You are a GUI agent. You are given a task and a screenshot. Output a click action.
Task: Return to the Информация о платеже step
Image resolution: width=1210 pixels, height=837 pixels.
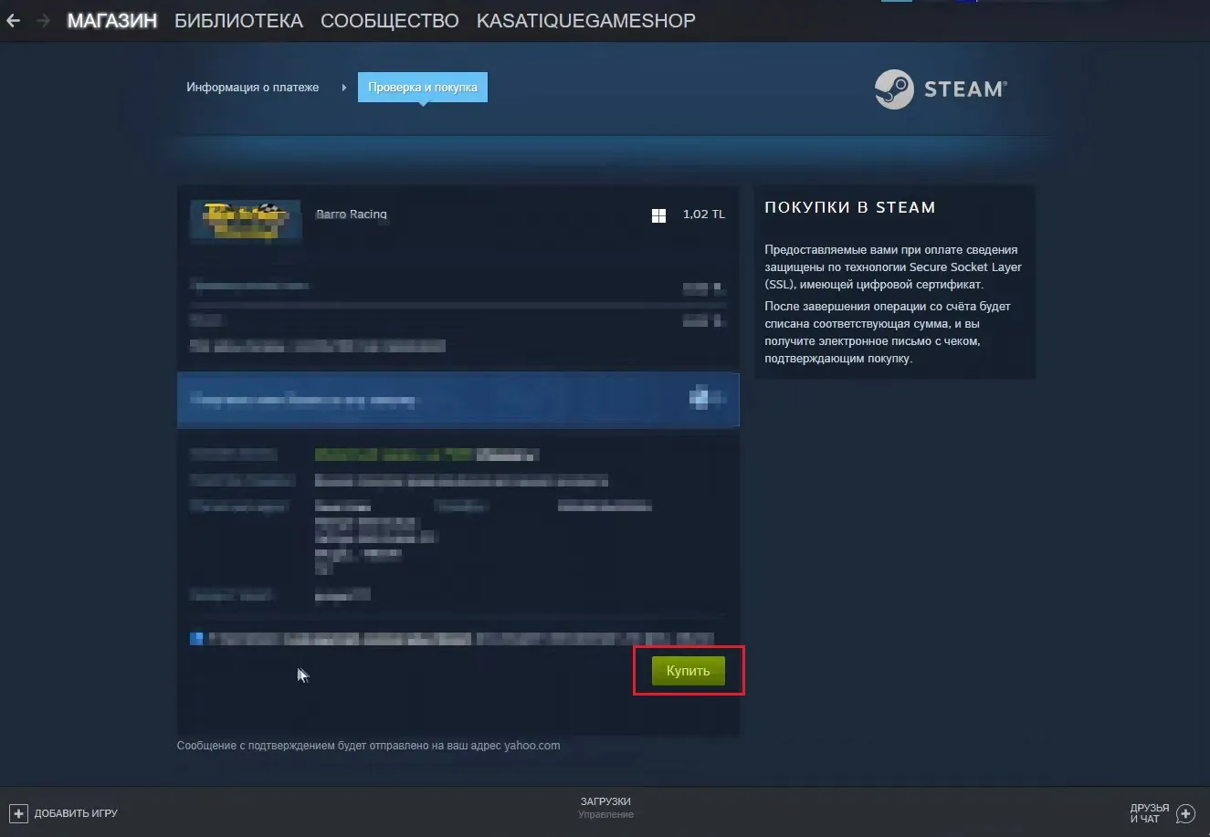(253, 88)
